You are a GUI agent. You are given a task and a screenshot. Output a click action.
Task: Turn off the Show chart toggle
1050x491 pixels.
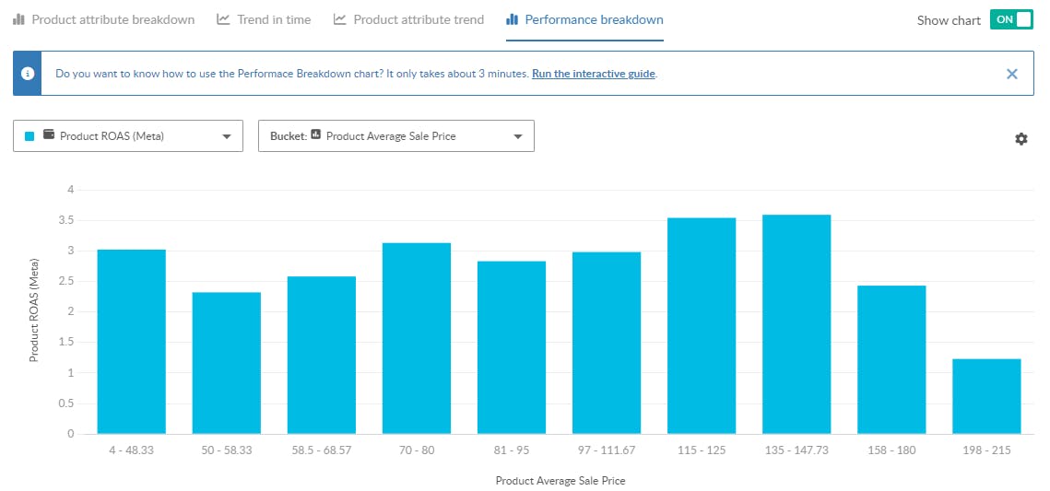coord(1010,19)
